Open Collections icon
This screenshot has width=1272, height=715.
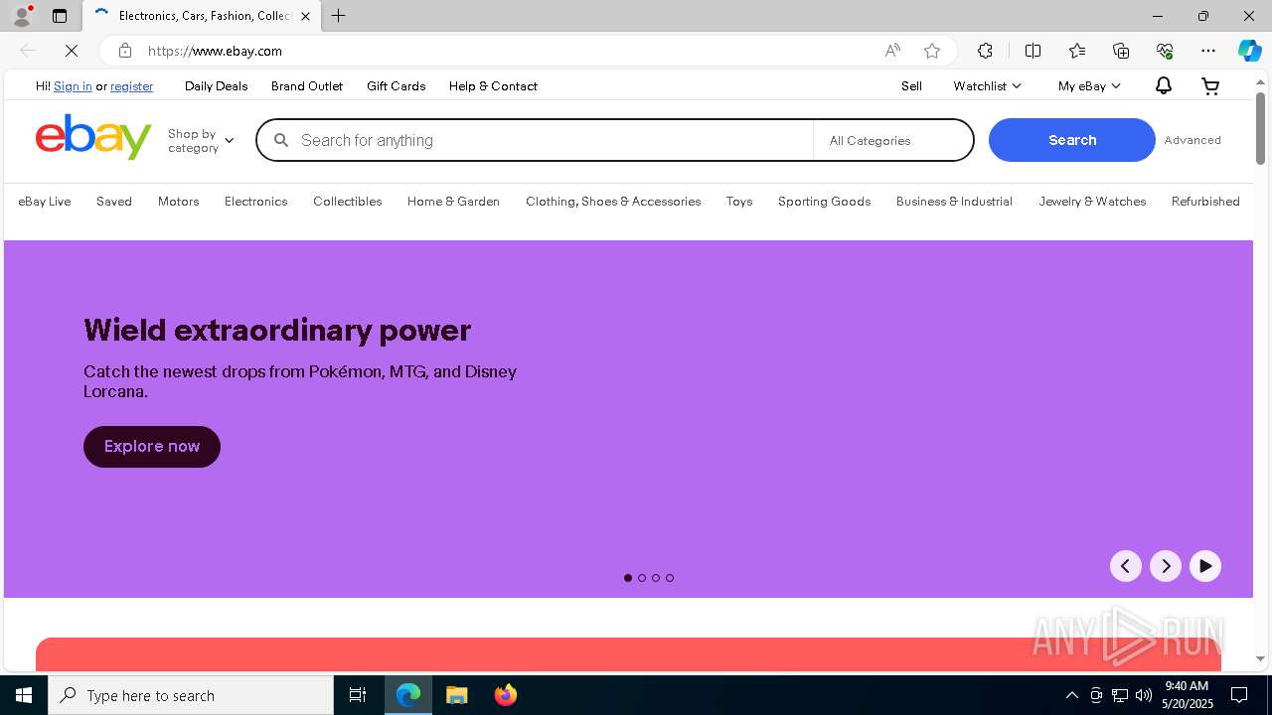point(1121,51)
